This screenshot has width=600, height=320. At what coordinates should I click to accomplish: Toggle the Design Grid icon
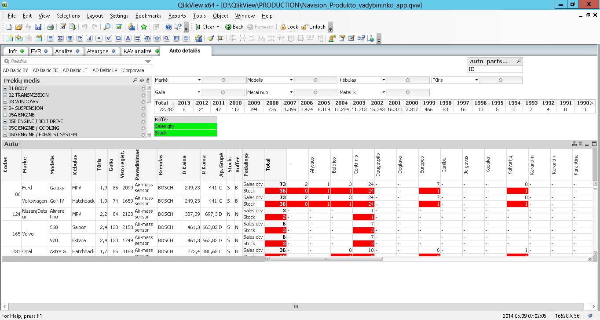[x=220, y=38]
